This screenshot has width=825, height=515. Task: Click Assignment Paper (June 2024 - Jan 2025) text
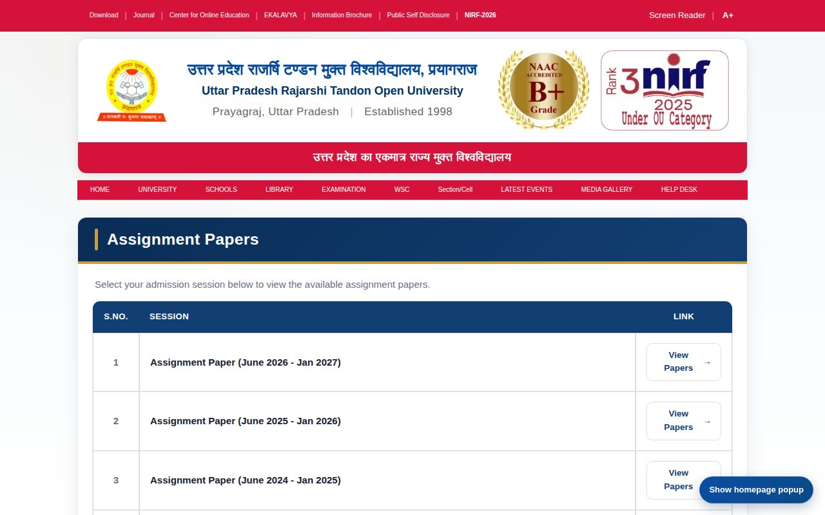[246, 480]
